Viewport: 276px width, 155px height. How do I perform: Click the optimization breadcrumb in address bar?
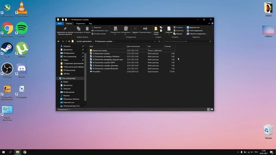(84, 41)
